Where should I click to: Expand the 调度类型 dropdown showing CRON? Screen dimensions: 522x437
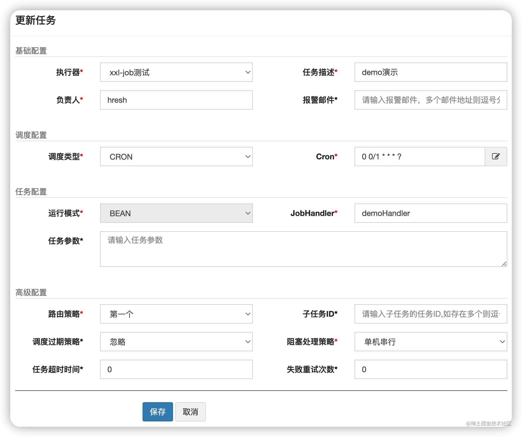[176, 157]
